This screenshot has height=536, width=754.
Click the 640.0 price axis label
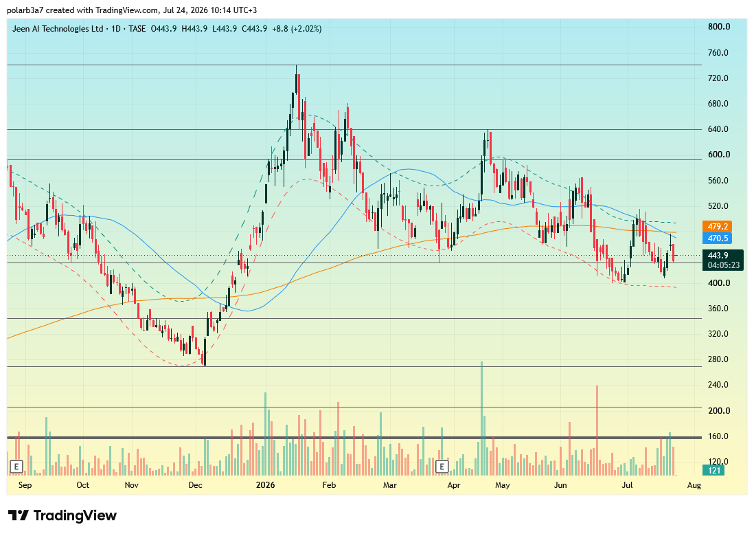[719, 129]
